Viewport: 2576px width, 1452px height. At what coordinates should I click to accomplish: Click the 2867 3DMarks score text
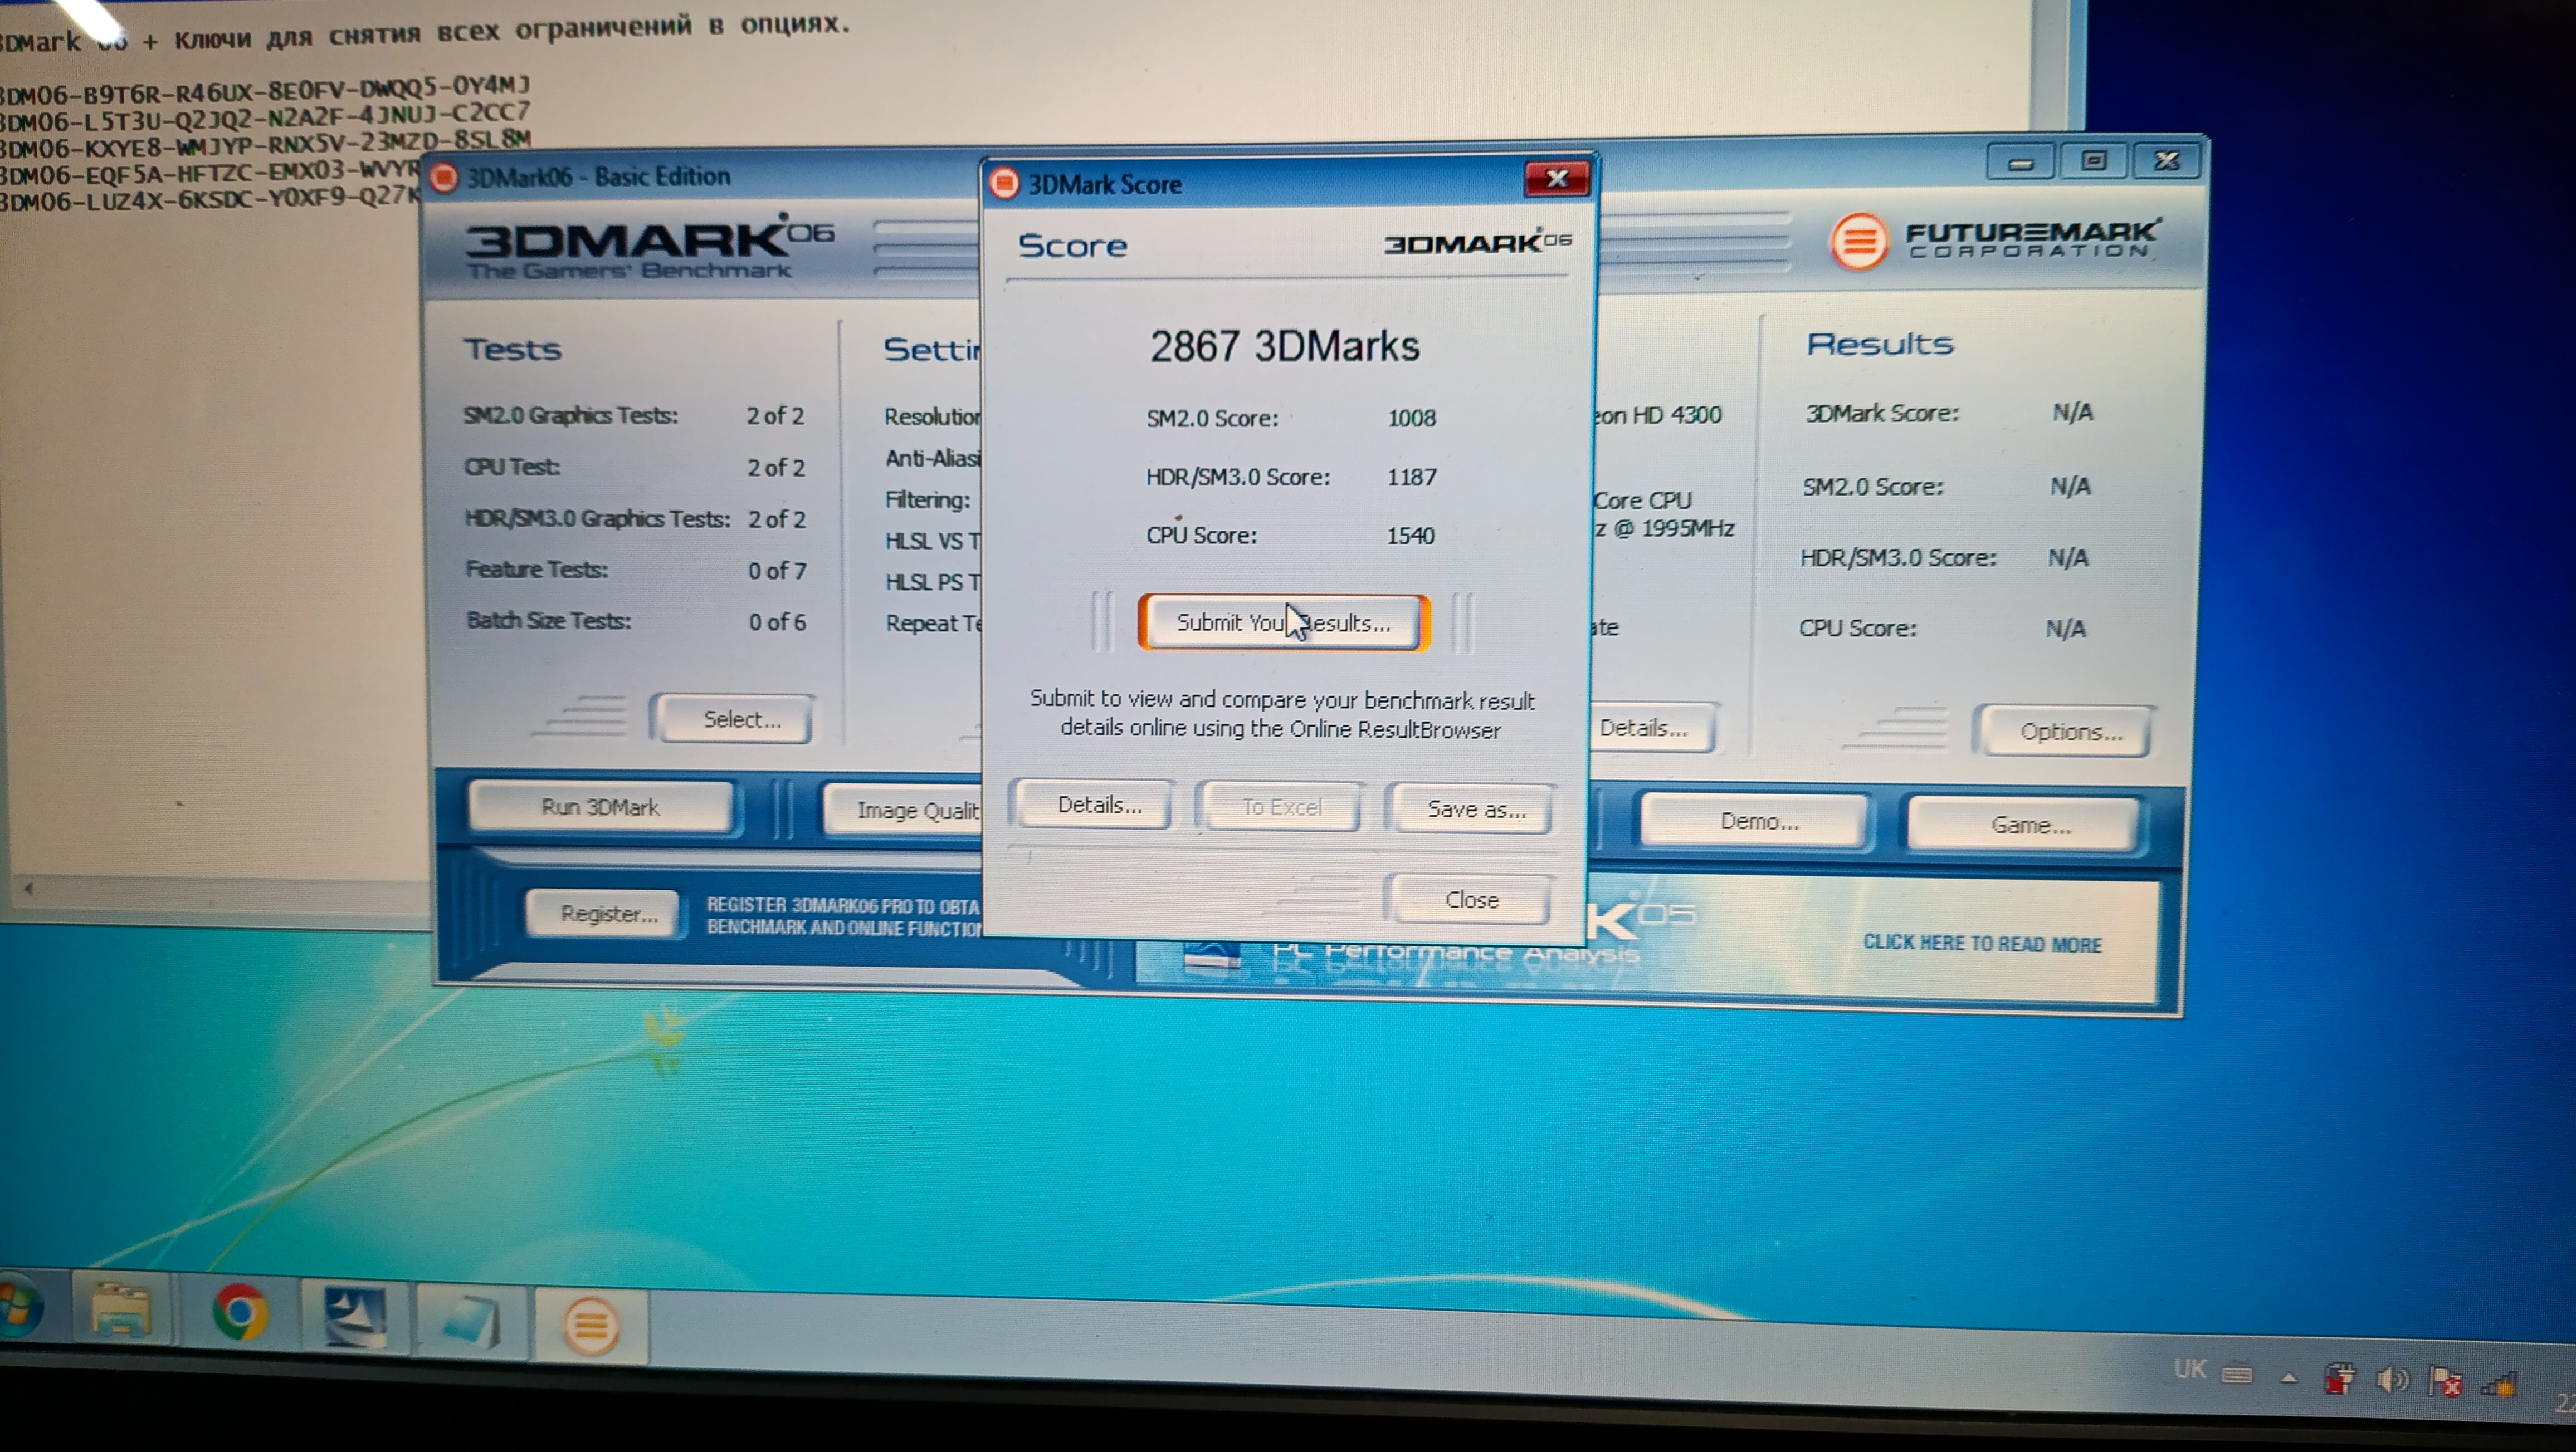pos(1284,347)
